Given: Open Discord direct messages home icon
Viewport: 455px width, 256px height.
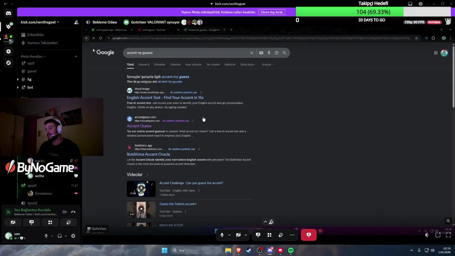Looking at the screenshot, I should coord(9,14).
